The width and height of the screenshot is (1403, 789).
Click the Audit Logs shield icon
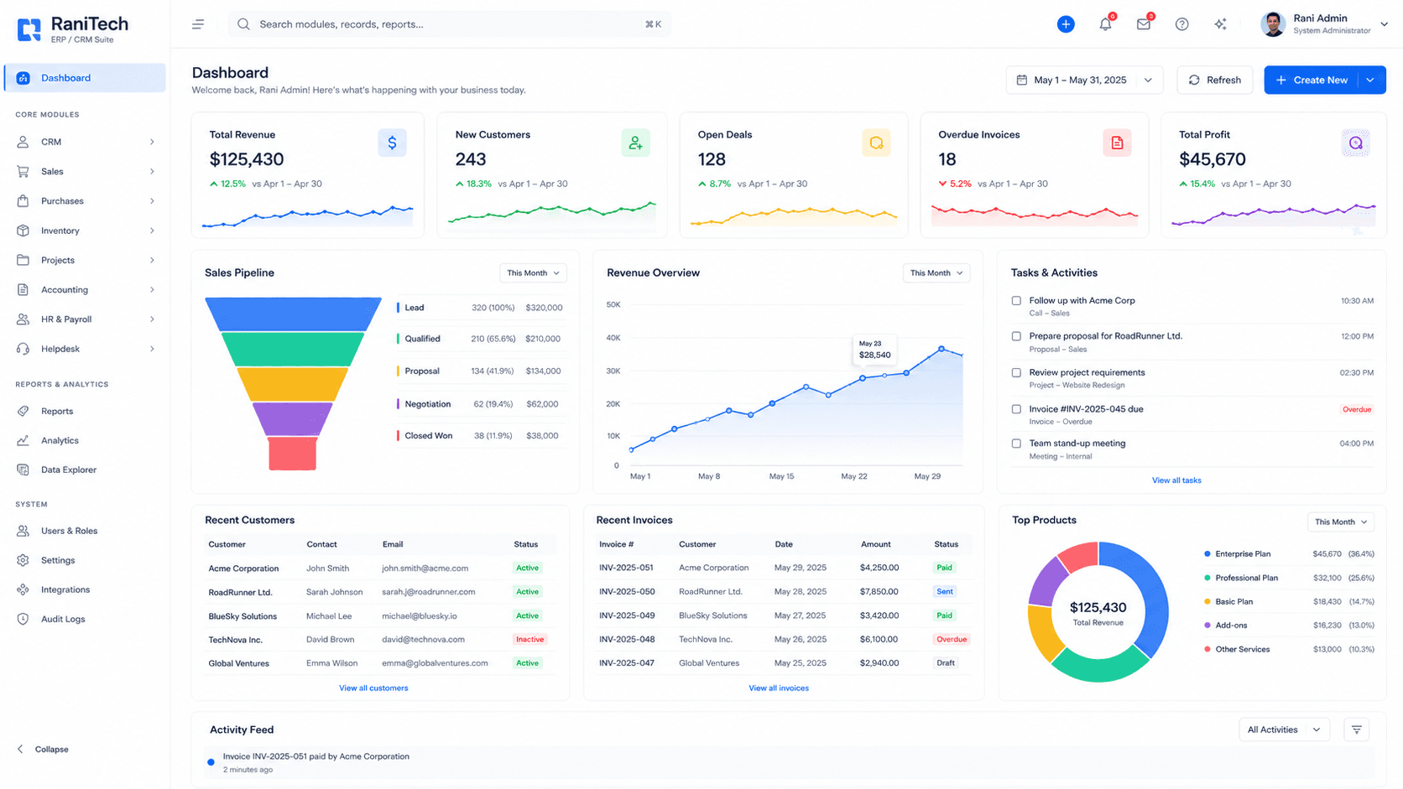click(x=23, y=619)
